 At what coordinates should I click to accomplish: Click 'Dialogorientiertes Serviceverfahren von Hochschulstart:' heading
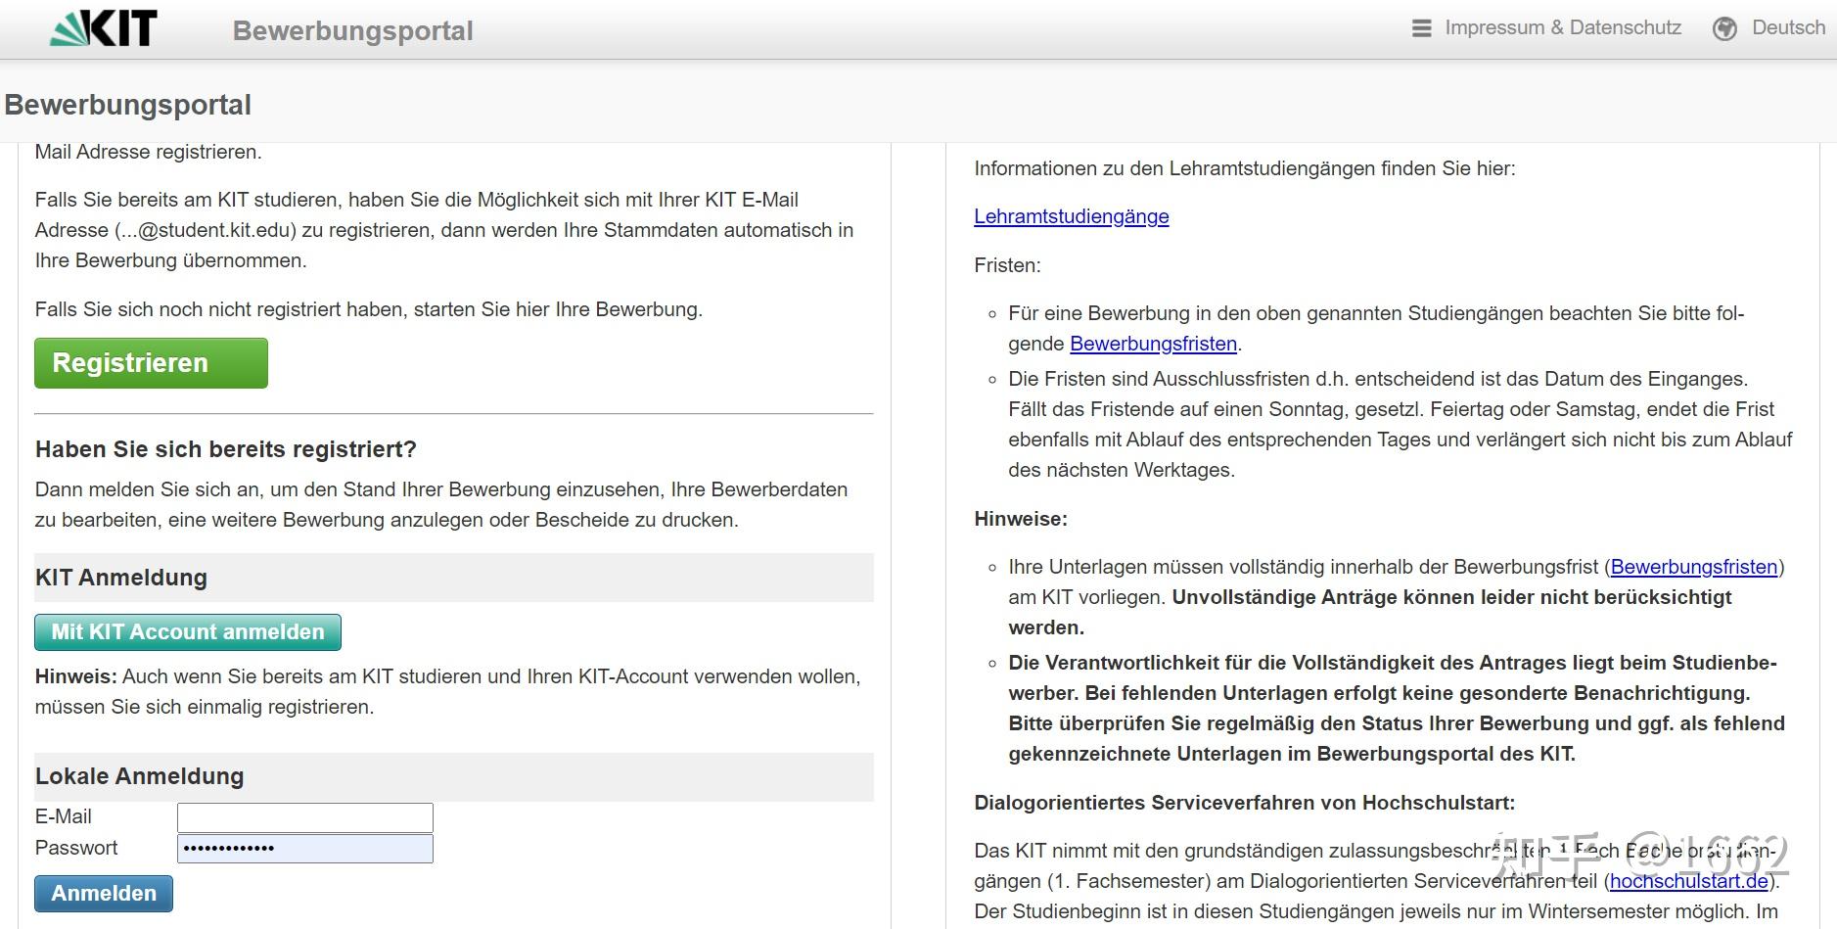tap(1245, 803)
